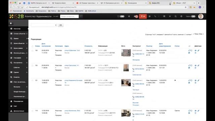The width and height of the screenshot is (215, 121).
Task: Click the phone icon in header
Action: coord(155,16)
